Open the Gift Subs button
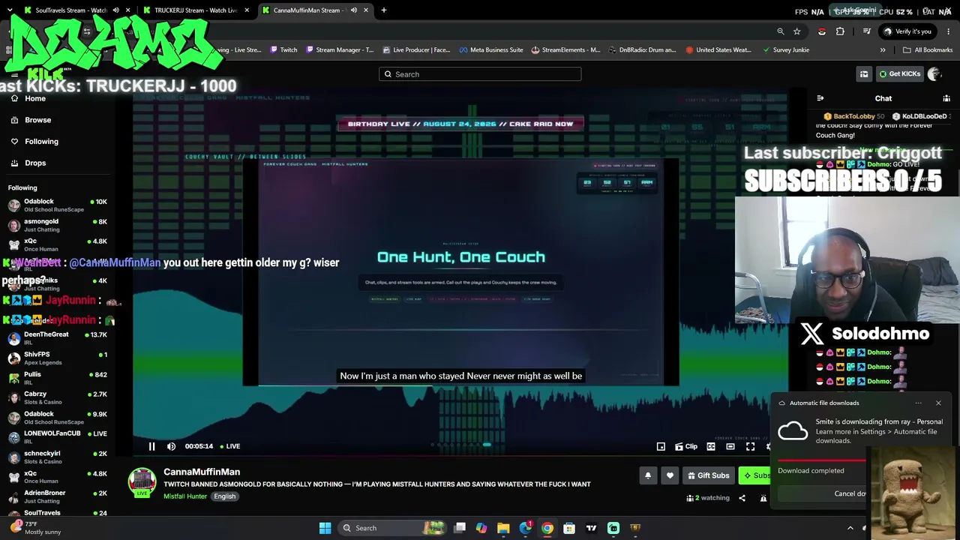This screenshot has height=540, width=960. (709, 475)
